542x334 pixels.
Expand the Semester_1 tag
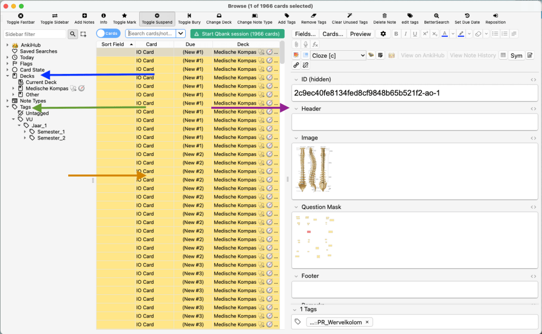click(25, 132)
